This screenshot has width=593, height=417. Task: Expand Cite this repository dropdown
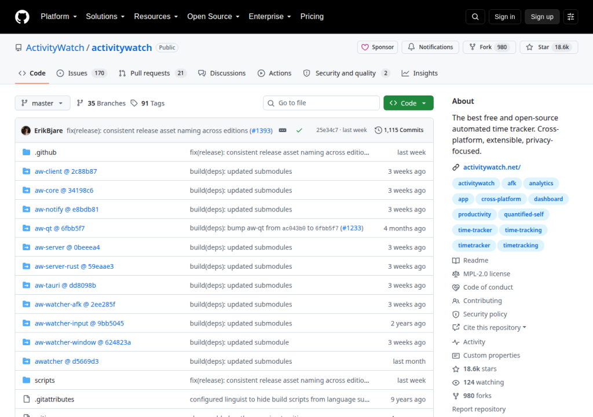pos(495,328)
